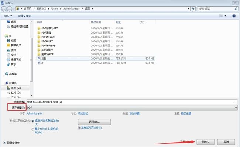The width and height of the screenshot is (240, 147).
Task: Click the refresh icon beside address bar
Action: 193,9
